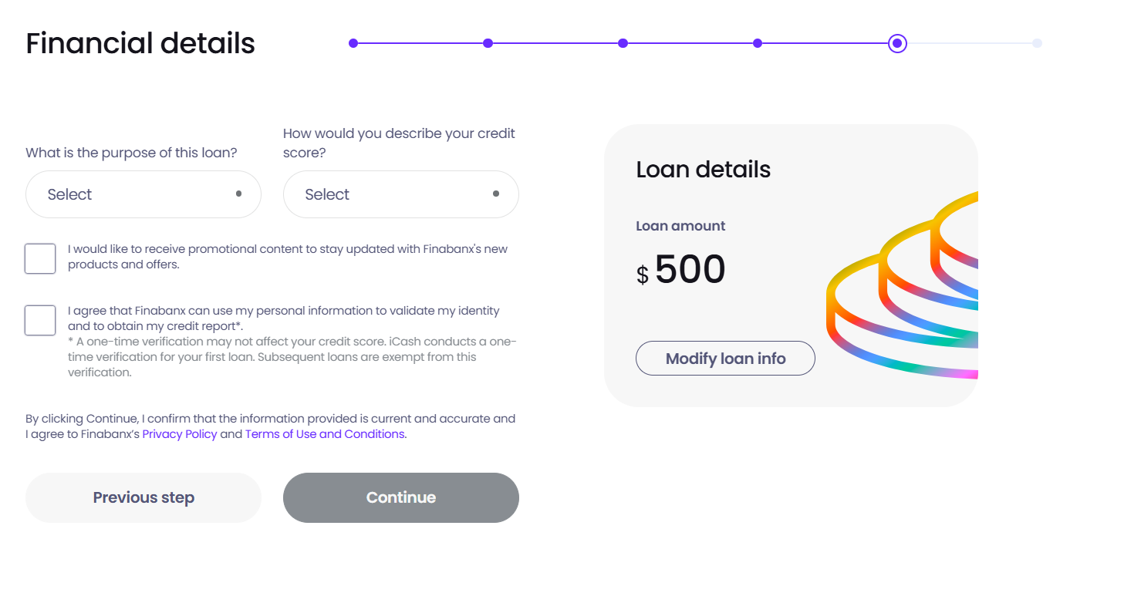This screenshot has width=1141, height=593.
Task: Go to the fourth progress step dot
Action: tap(758, 43)
